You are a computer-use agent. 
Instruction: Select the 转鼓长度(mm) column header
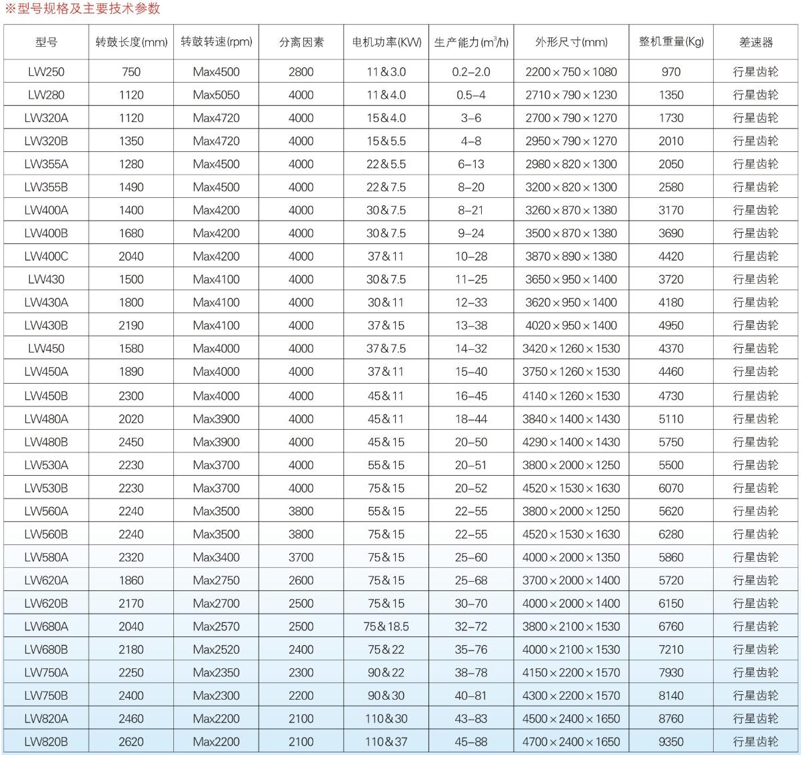[x=131, y=42]
